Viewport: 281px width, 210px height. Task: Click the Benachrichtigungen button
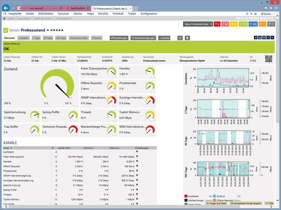[x=143, y=38]
